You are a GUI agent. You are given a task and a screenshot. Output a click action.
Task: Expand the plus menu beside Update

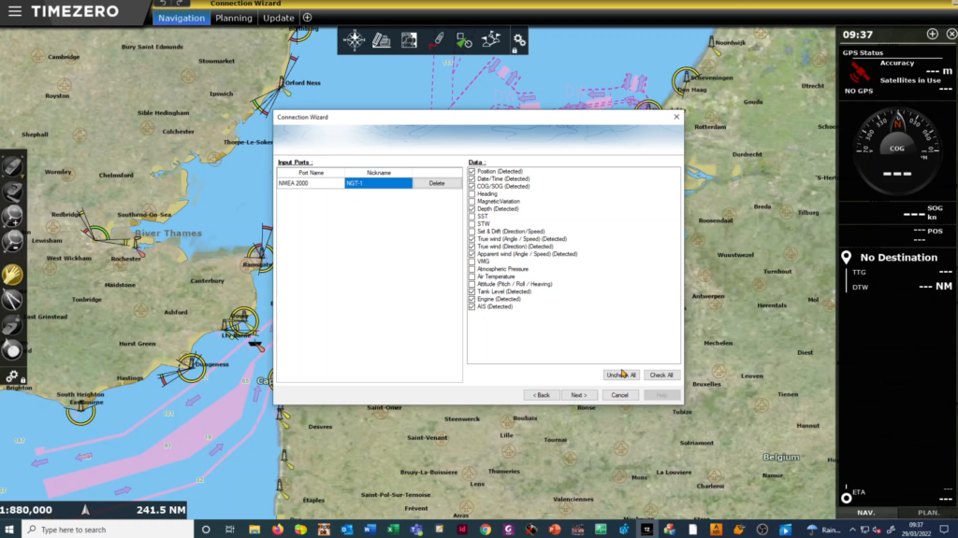[309, 17]
